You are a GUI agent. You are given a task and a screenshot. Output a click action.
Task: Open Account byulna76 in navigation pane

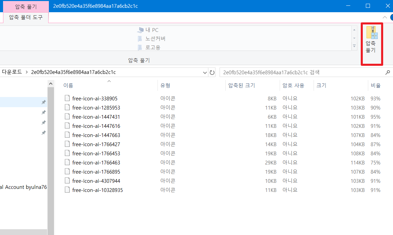click(x=23, y=187)
